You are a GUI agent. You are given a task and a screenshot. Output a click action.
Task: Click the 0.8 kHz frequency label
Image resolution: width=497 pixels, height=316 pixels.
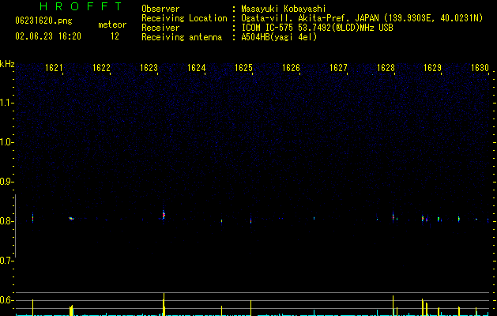(x=6, y=221)
